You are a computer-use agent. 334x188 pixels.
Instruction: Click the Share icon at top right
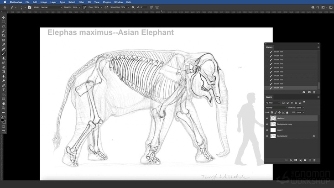click(331, 7)
